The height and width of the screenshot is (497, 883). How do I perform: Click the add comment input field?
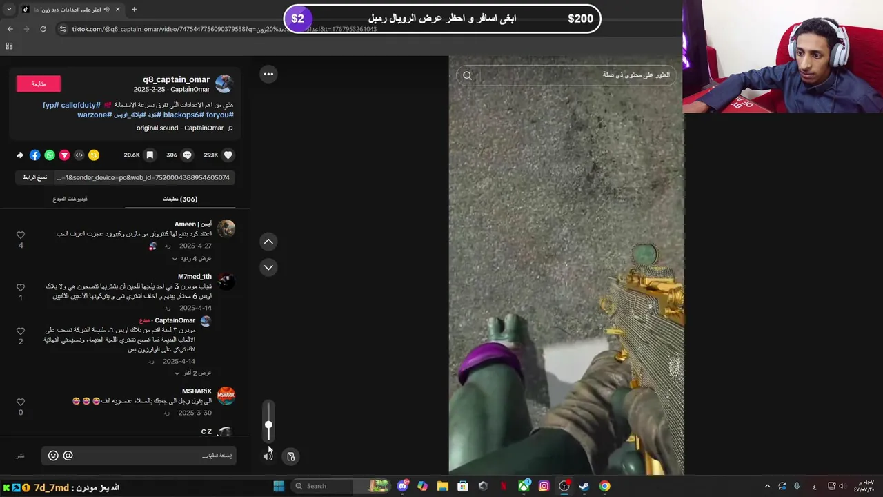point(139,456)
